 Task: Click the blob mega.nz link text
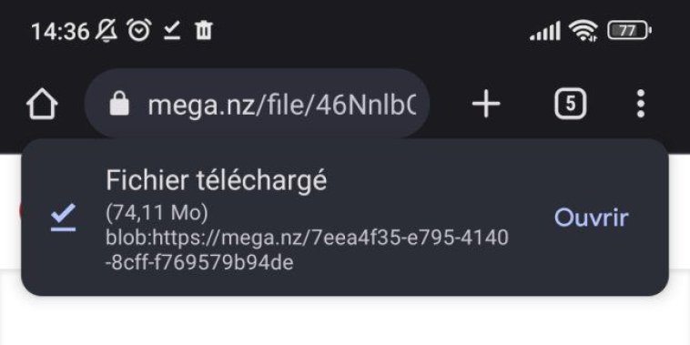pos(307,250)
